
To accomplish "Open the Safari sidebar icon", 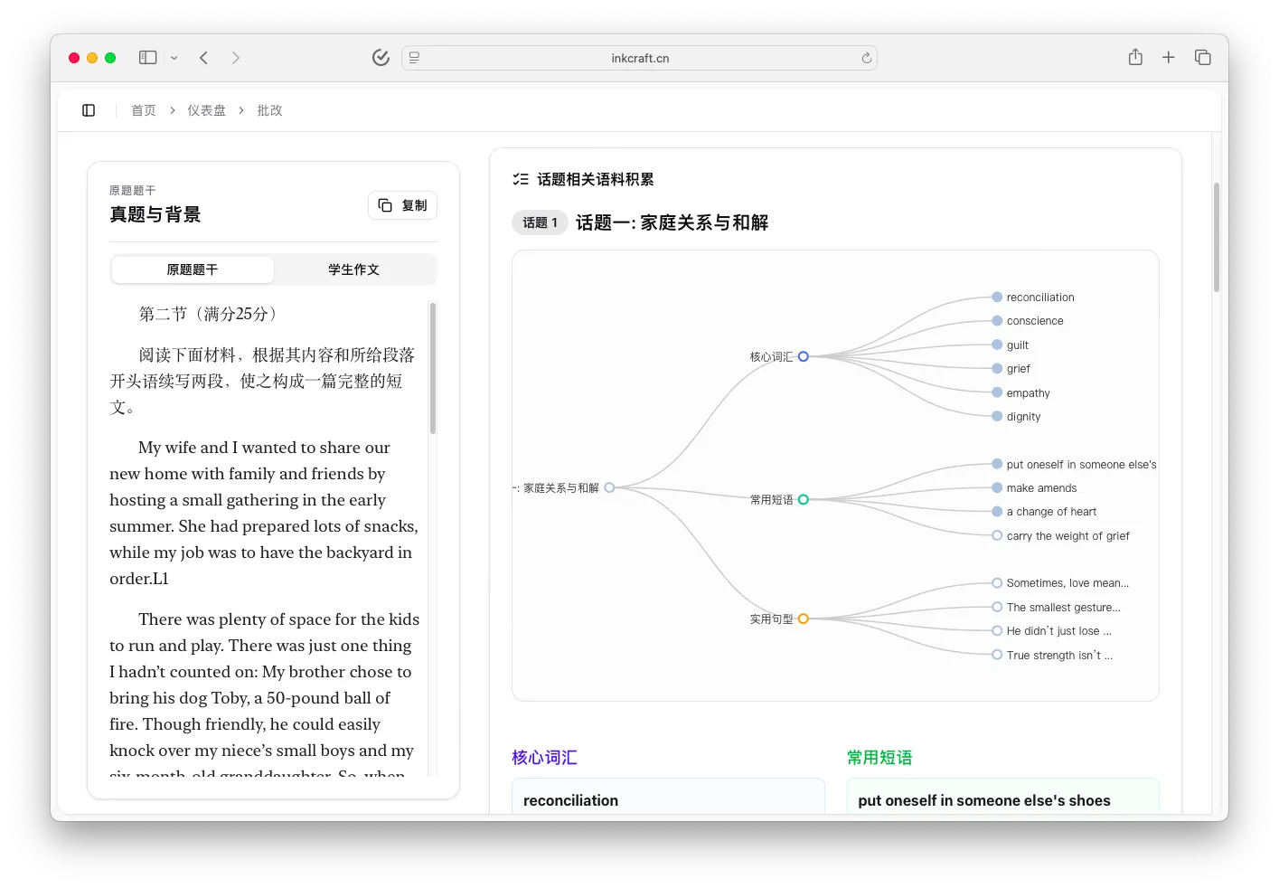I will [146, 57].
